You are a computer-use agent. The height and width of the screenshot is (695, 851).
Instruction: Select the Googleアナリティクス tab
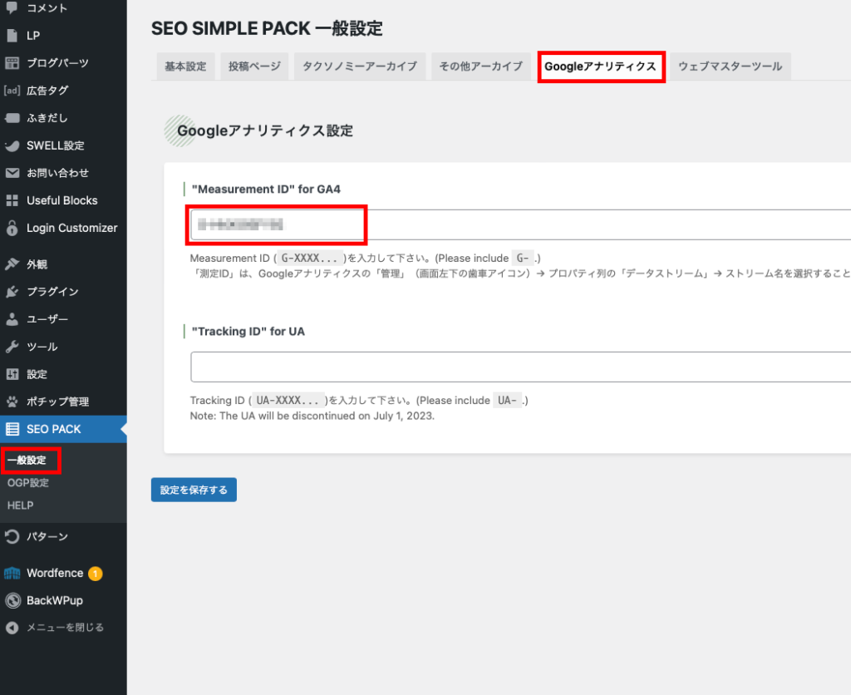(601, 67)
